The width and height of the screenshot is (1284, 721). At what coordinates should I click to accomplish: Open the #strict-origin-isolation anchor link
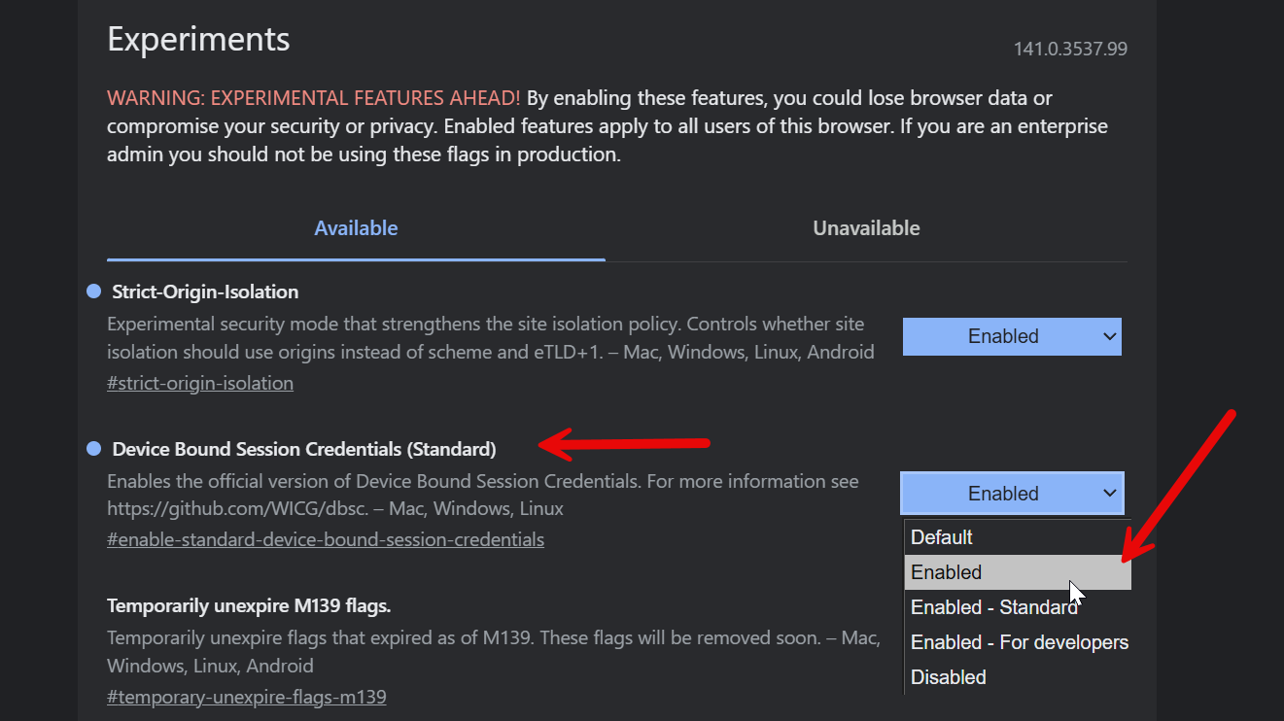pos(200,383)
